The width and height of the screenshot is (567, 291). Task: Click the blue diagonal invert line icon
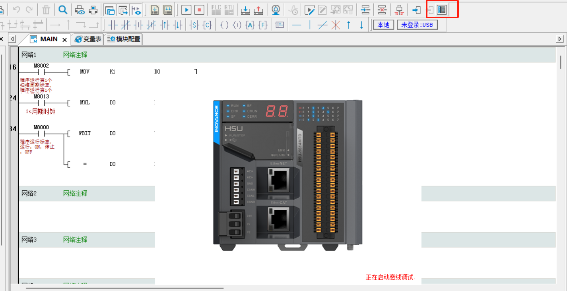(322, 25)
